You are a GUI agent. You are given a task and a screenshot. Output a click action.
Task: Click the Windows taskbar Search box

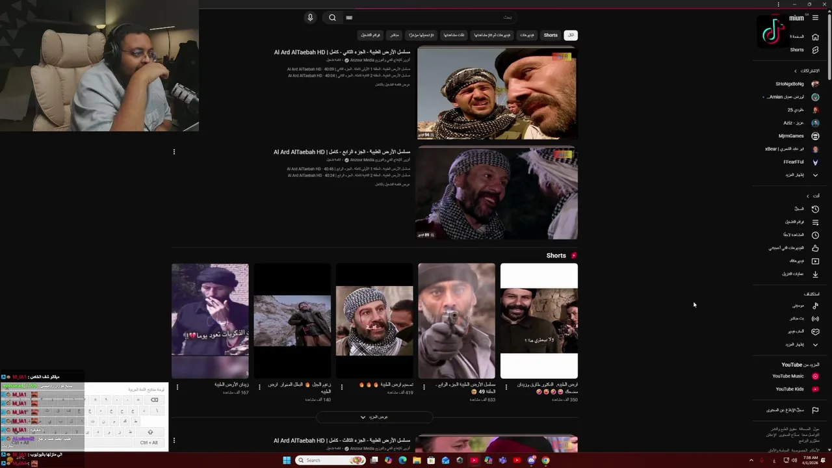point(330,460)
